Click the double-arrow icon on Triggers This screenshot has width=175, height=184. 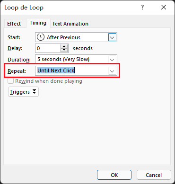(x=34, y=92)
